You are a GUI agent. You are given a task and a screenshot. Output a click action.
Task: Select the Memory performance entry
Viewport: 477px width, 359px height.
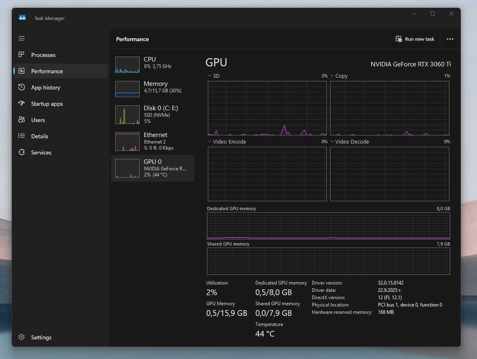coord(153,88)
